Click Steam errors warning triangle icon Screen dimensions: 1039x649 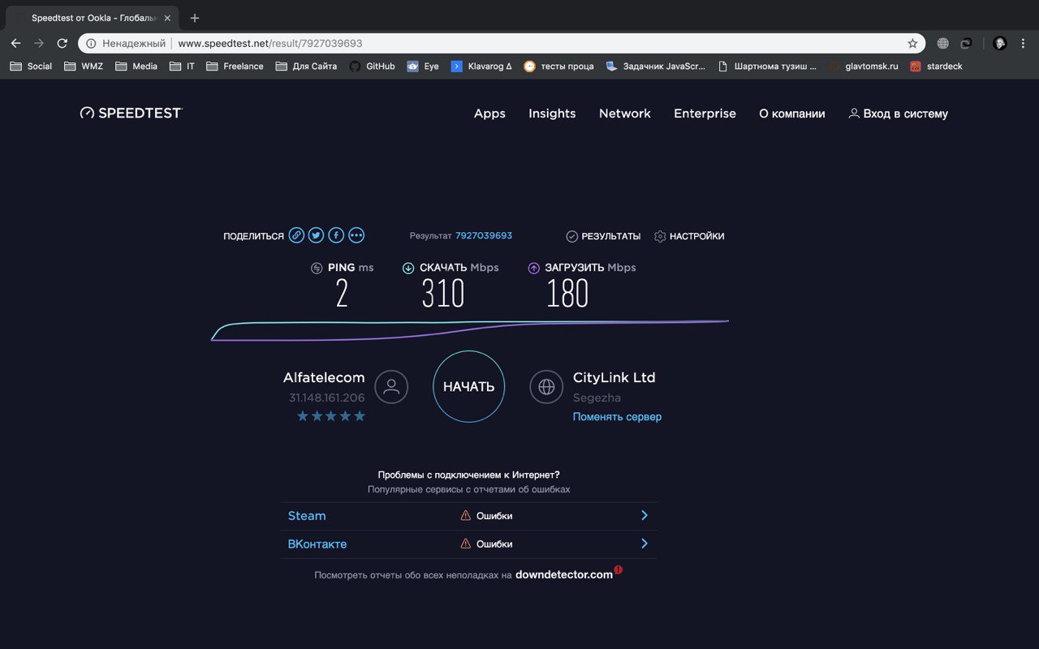pos(466,515)
